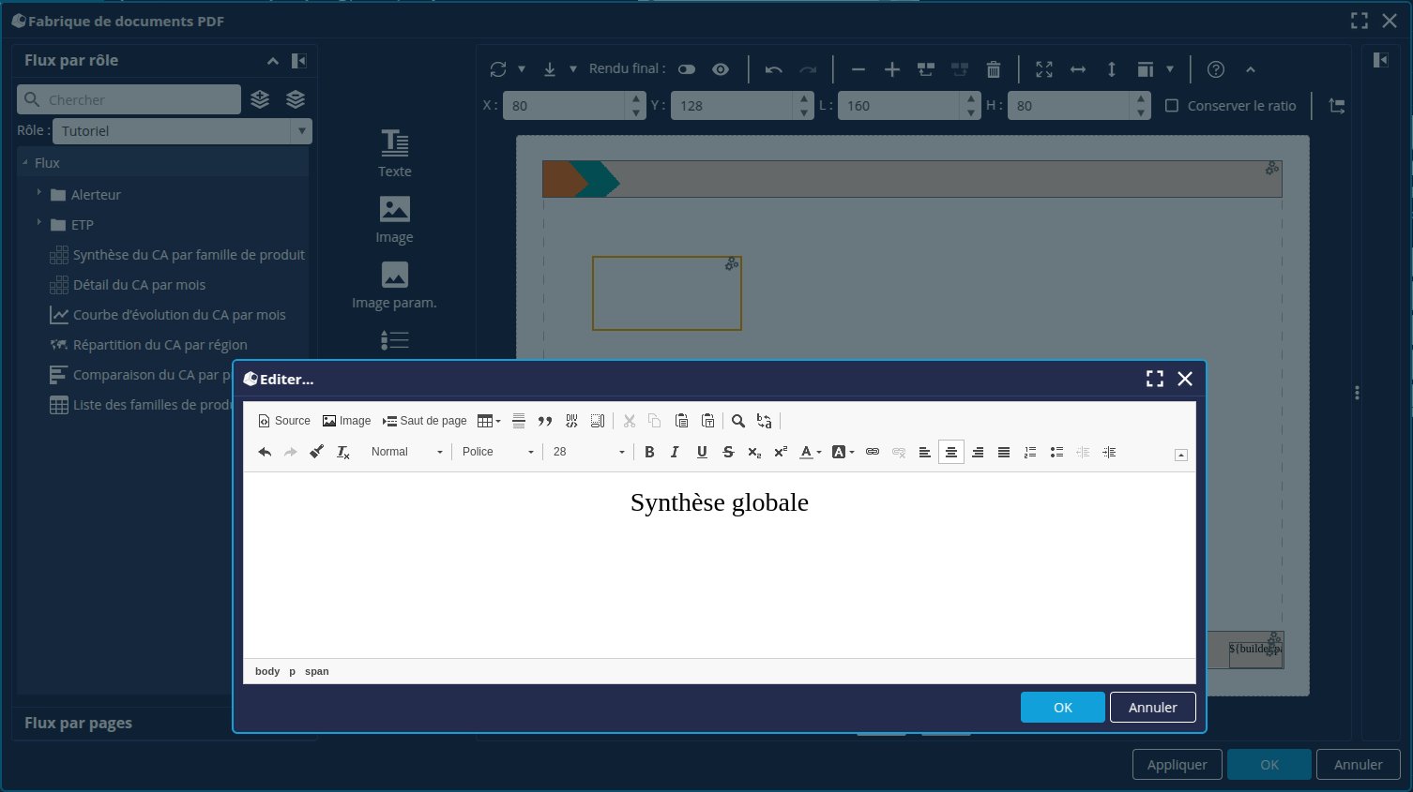The height and width of the screenshot is (792, 1413).
Task: Open the find (magnifier) tool
Action: (738, 421)
